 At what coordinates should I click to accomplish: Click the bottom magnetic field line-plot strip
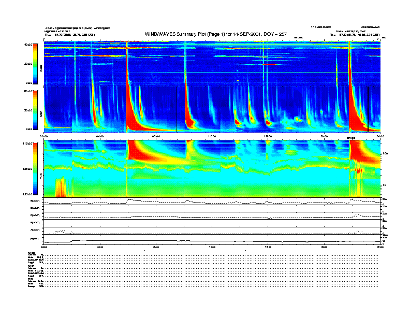coord(212,240)
